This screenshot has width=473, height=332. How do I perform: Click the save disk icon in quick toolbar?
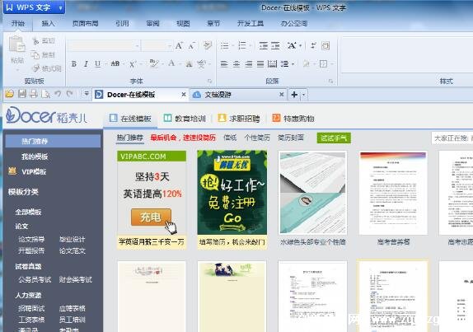pyautogui.click(x=22, y=94)
